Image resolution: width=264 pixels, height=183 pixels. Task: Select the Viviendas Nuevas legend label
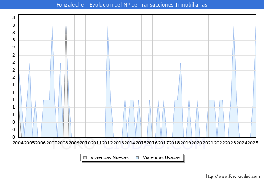[109, 157]
